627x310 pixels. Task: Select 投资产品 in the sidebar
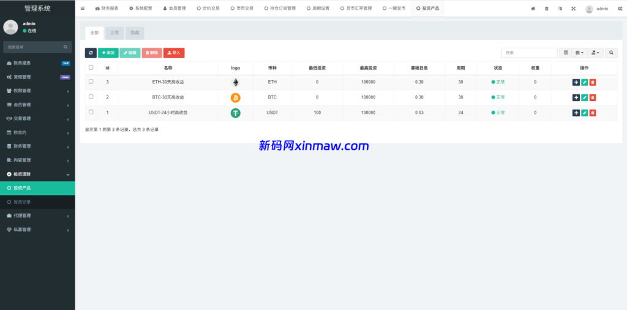click(x=37, y=188)
